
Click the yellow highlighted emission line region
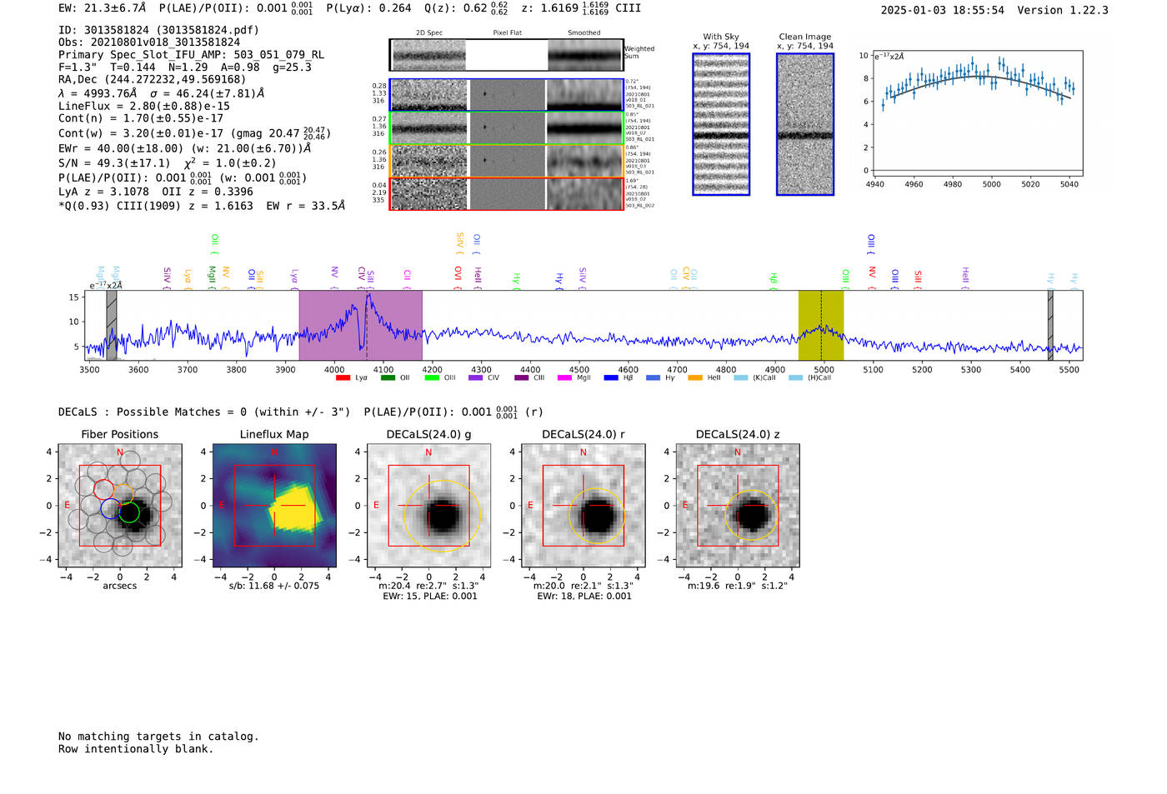click(x=821, y=325)
